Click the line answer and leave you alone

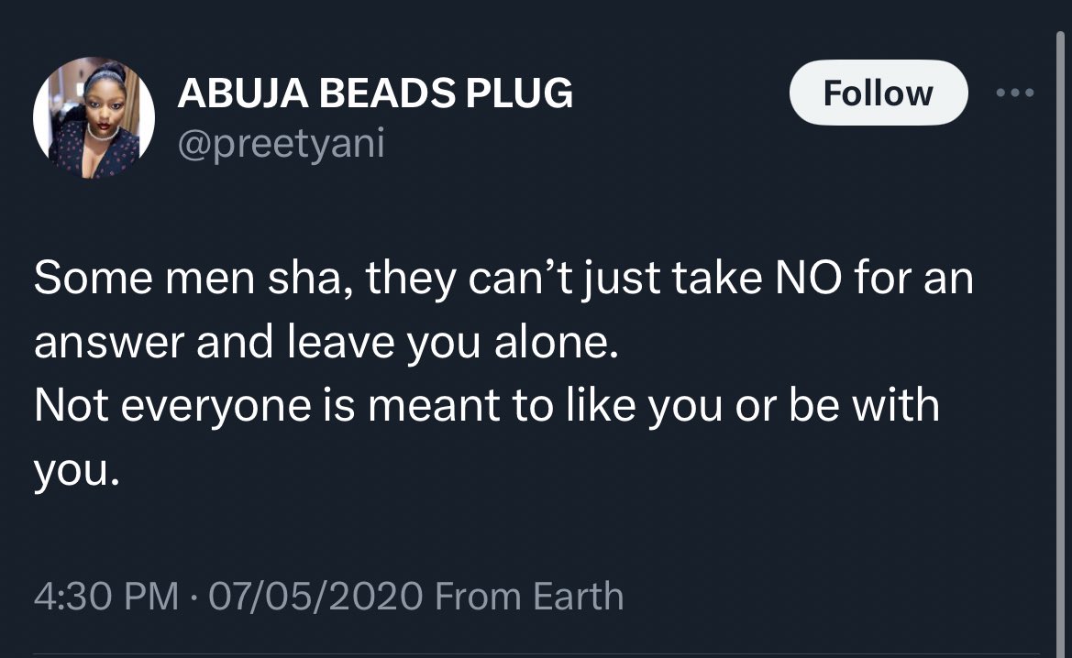[320, 344]
